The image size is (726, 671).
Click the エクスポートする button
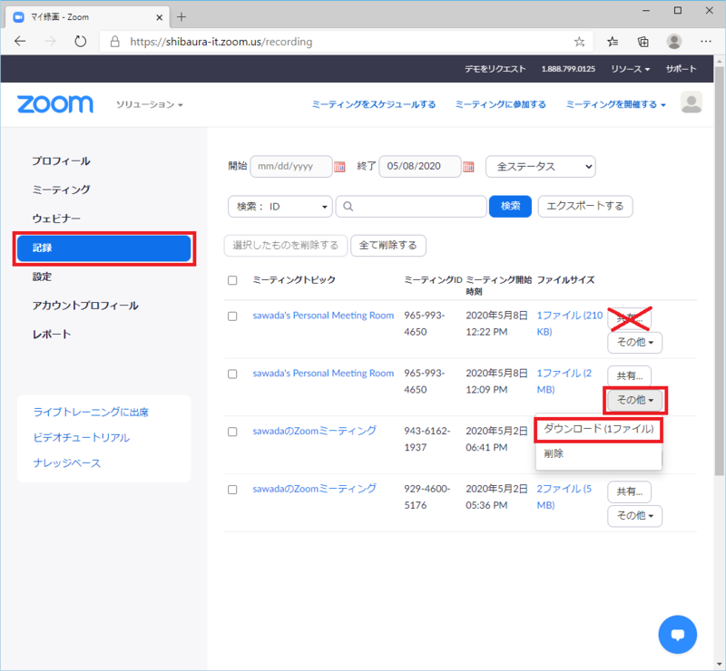tap(585, 207)
